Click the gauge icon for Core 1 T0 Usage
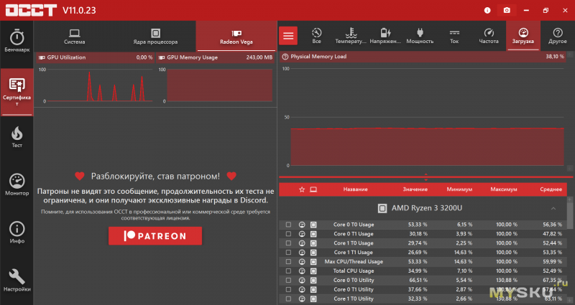Image resolution: width=575 pixels, height=305 pixels. point(302,243)
